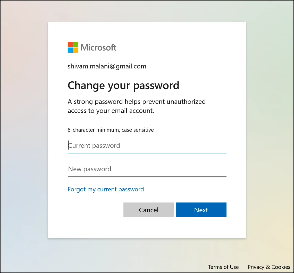The height and width of the screenshot is (273, 294).
Task: Click the 'A strong password helps prevent' line
Action: (137, 102)
